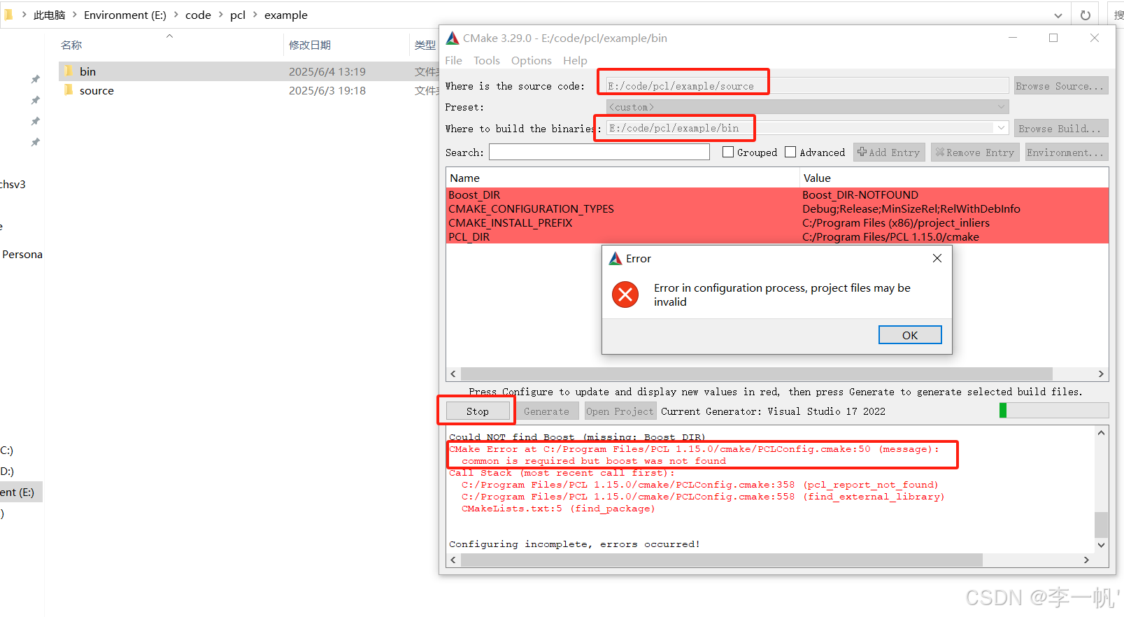This screenshot has width=1124, height=617.
Task: Open the Options menu in CMake
Action: pos(531,61)
